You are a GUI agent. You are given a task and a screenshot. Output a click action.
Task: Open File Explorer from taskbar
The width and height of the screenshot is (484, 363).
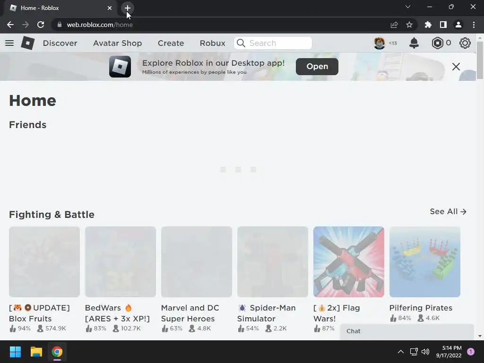(x=36, y=352)
